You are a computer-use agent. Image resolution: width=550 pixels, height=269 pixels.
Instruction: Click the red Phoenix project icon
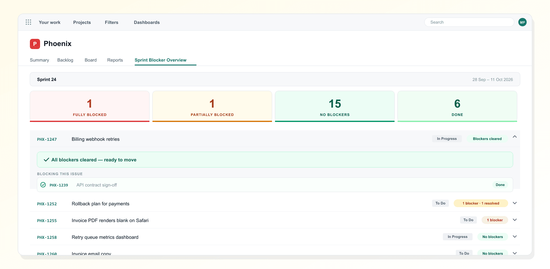(35, 44)
